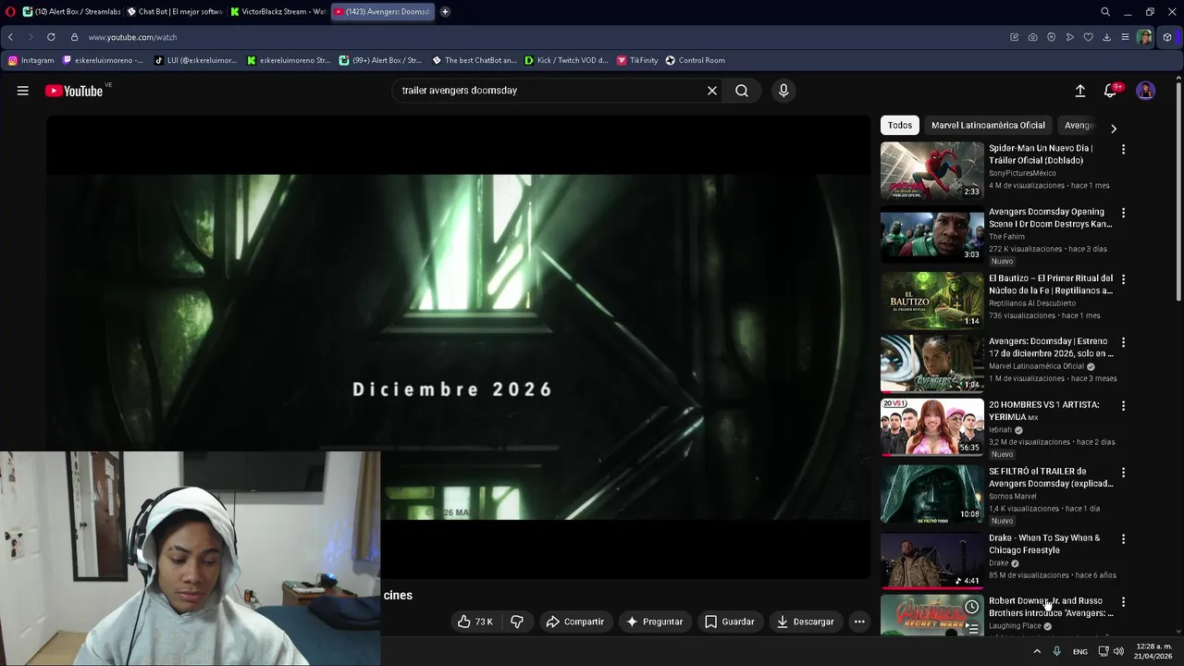Open options for Robert Downey Jr. video
The width and height of the screenshot is (1184, 666).
point(1124,601)
